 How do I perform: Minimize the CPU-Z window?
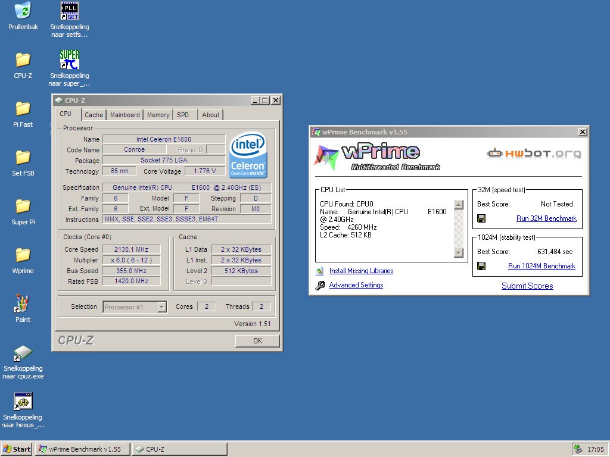click(x=255, y=100)
